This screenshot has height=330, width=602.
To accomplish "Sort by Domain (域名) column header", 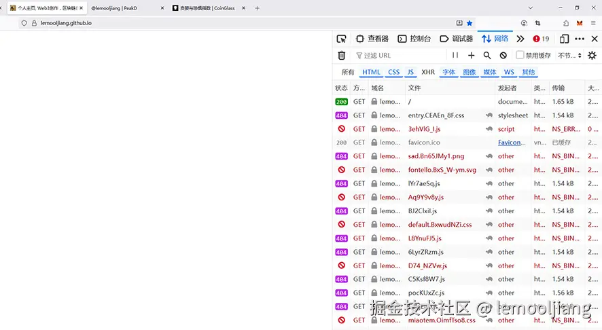I will (x=387, y=88).
